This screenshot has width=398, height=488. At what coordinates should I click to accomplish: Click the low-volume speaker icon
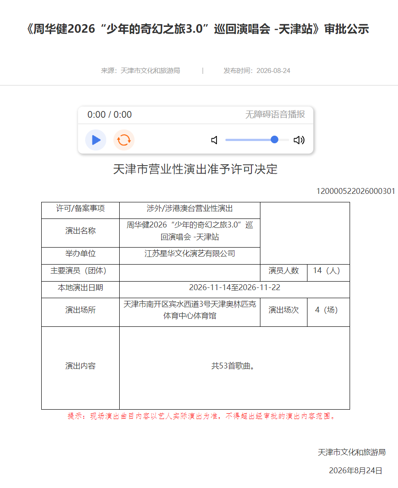[214, 140]
